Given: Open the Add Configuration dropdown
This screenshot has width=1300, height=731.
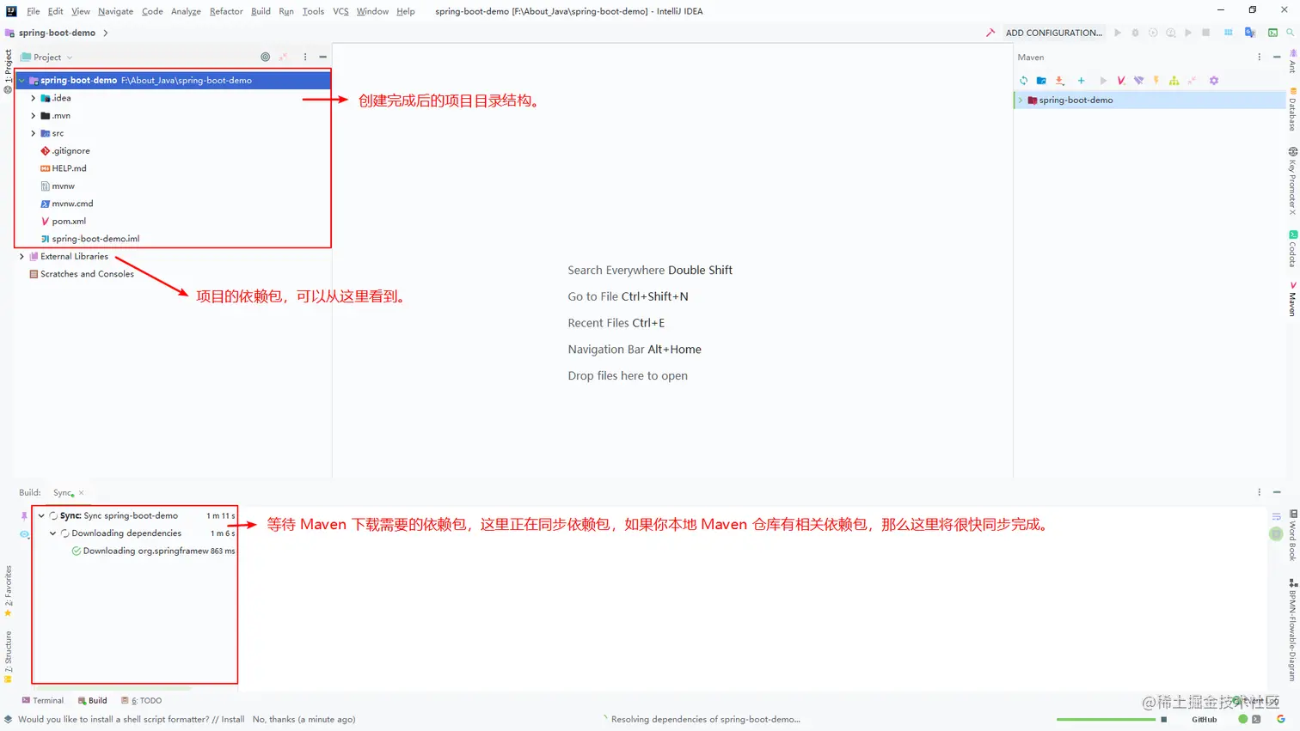Looking at the screenshot, I should [1053, 33].
